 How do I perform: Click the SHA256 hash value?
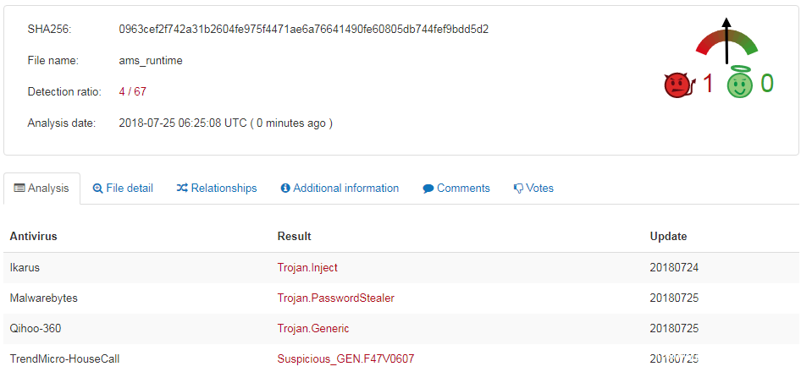click(x=303, y=30)
